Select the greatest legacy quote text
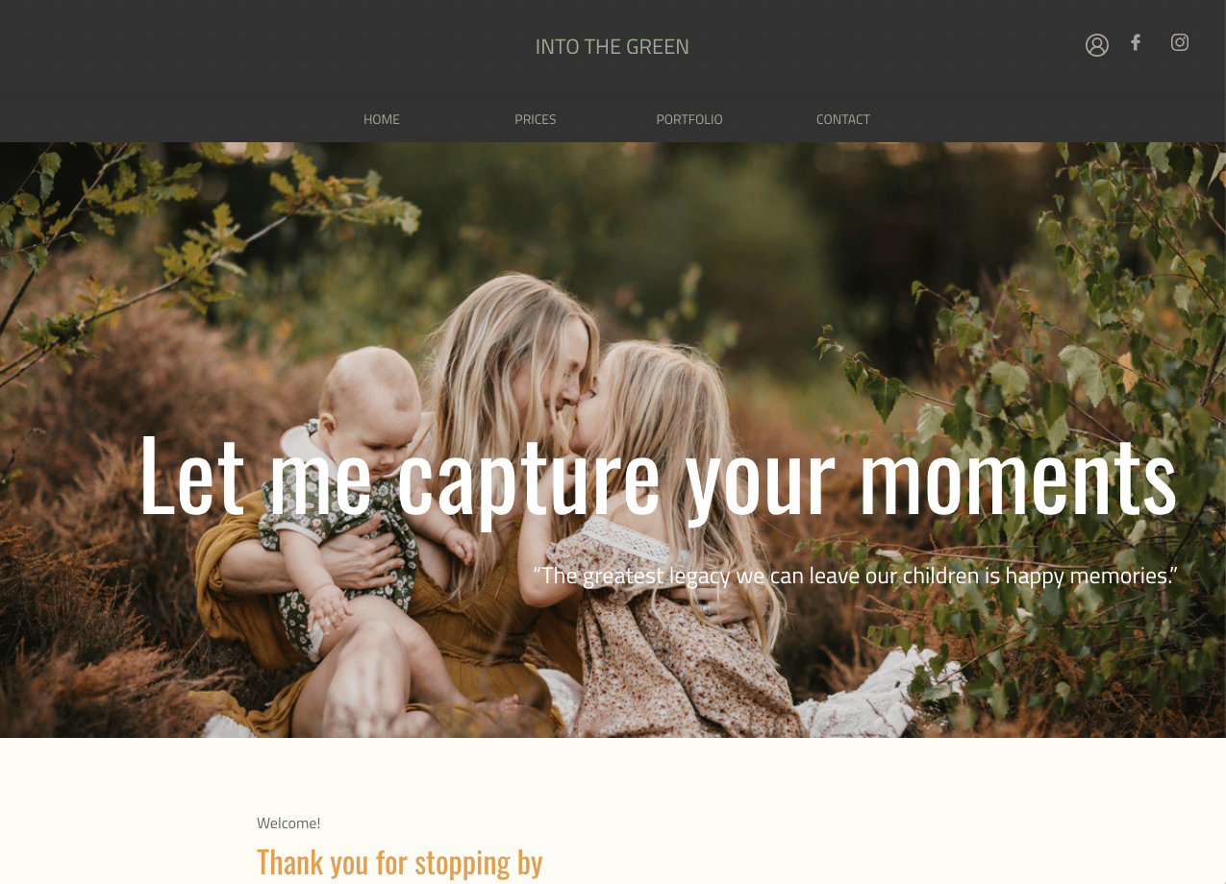 855,576
